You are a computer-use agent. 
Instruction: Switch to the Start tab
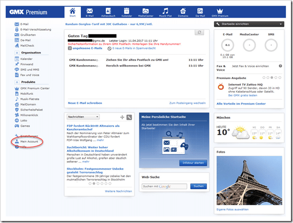(73, 12)
